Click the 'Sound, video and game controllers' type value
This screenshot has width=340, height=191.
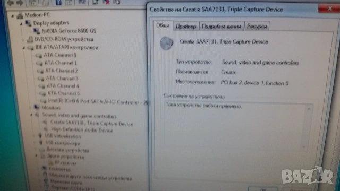[x=260, y=63]
